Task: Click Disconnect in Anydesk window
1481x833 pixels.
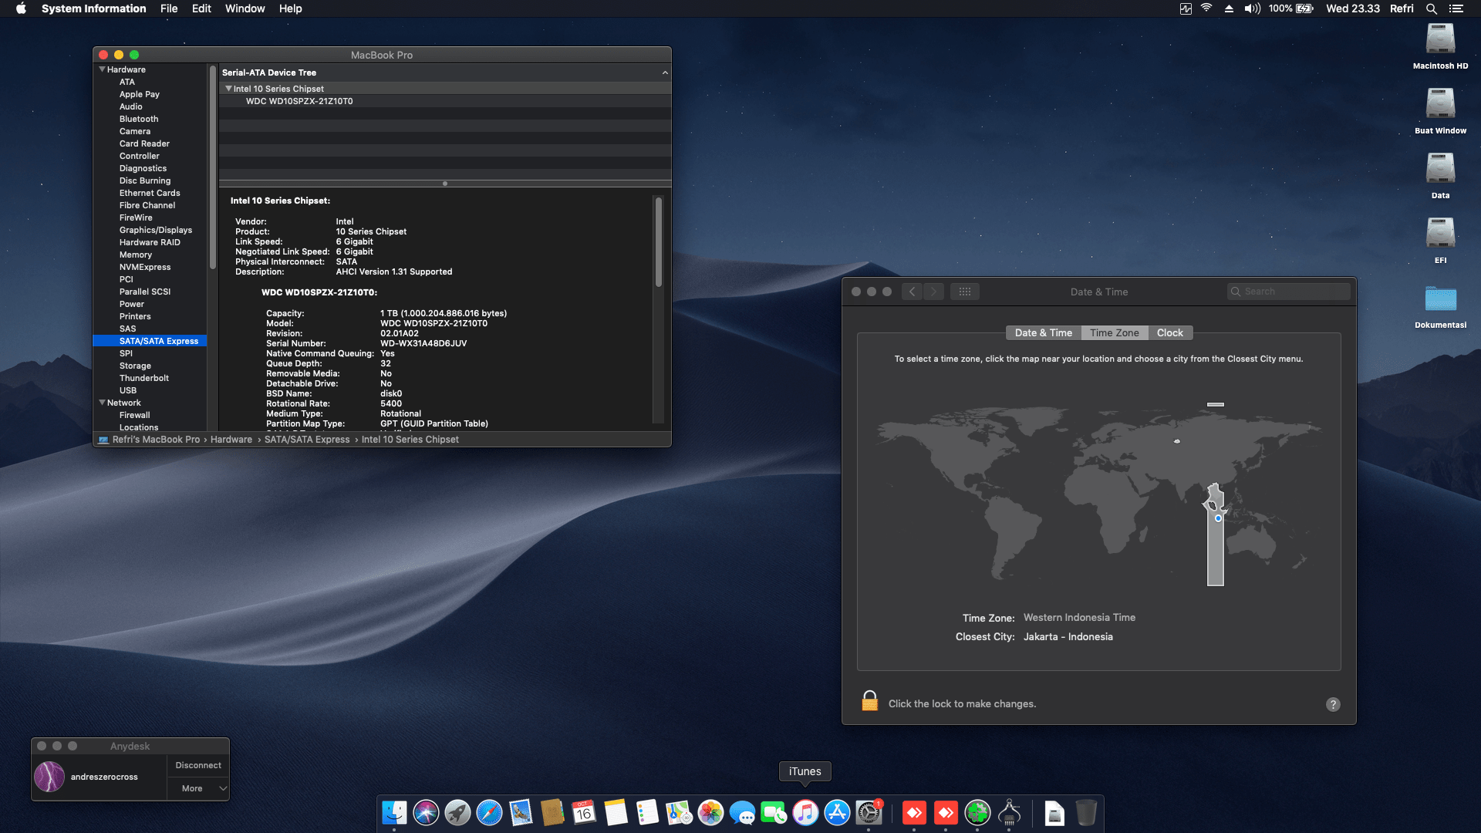Action: pos(198,765)
